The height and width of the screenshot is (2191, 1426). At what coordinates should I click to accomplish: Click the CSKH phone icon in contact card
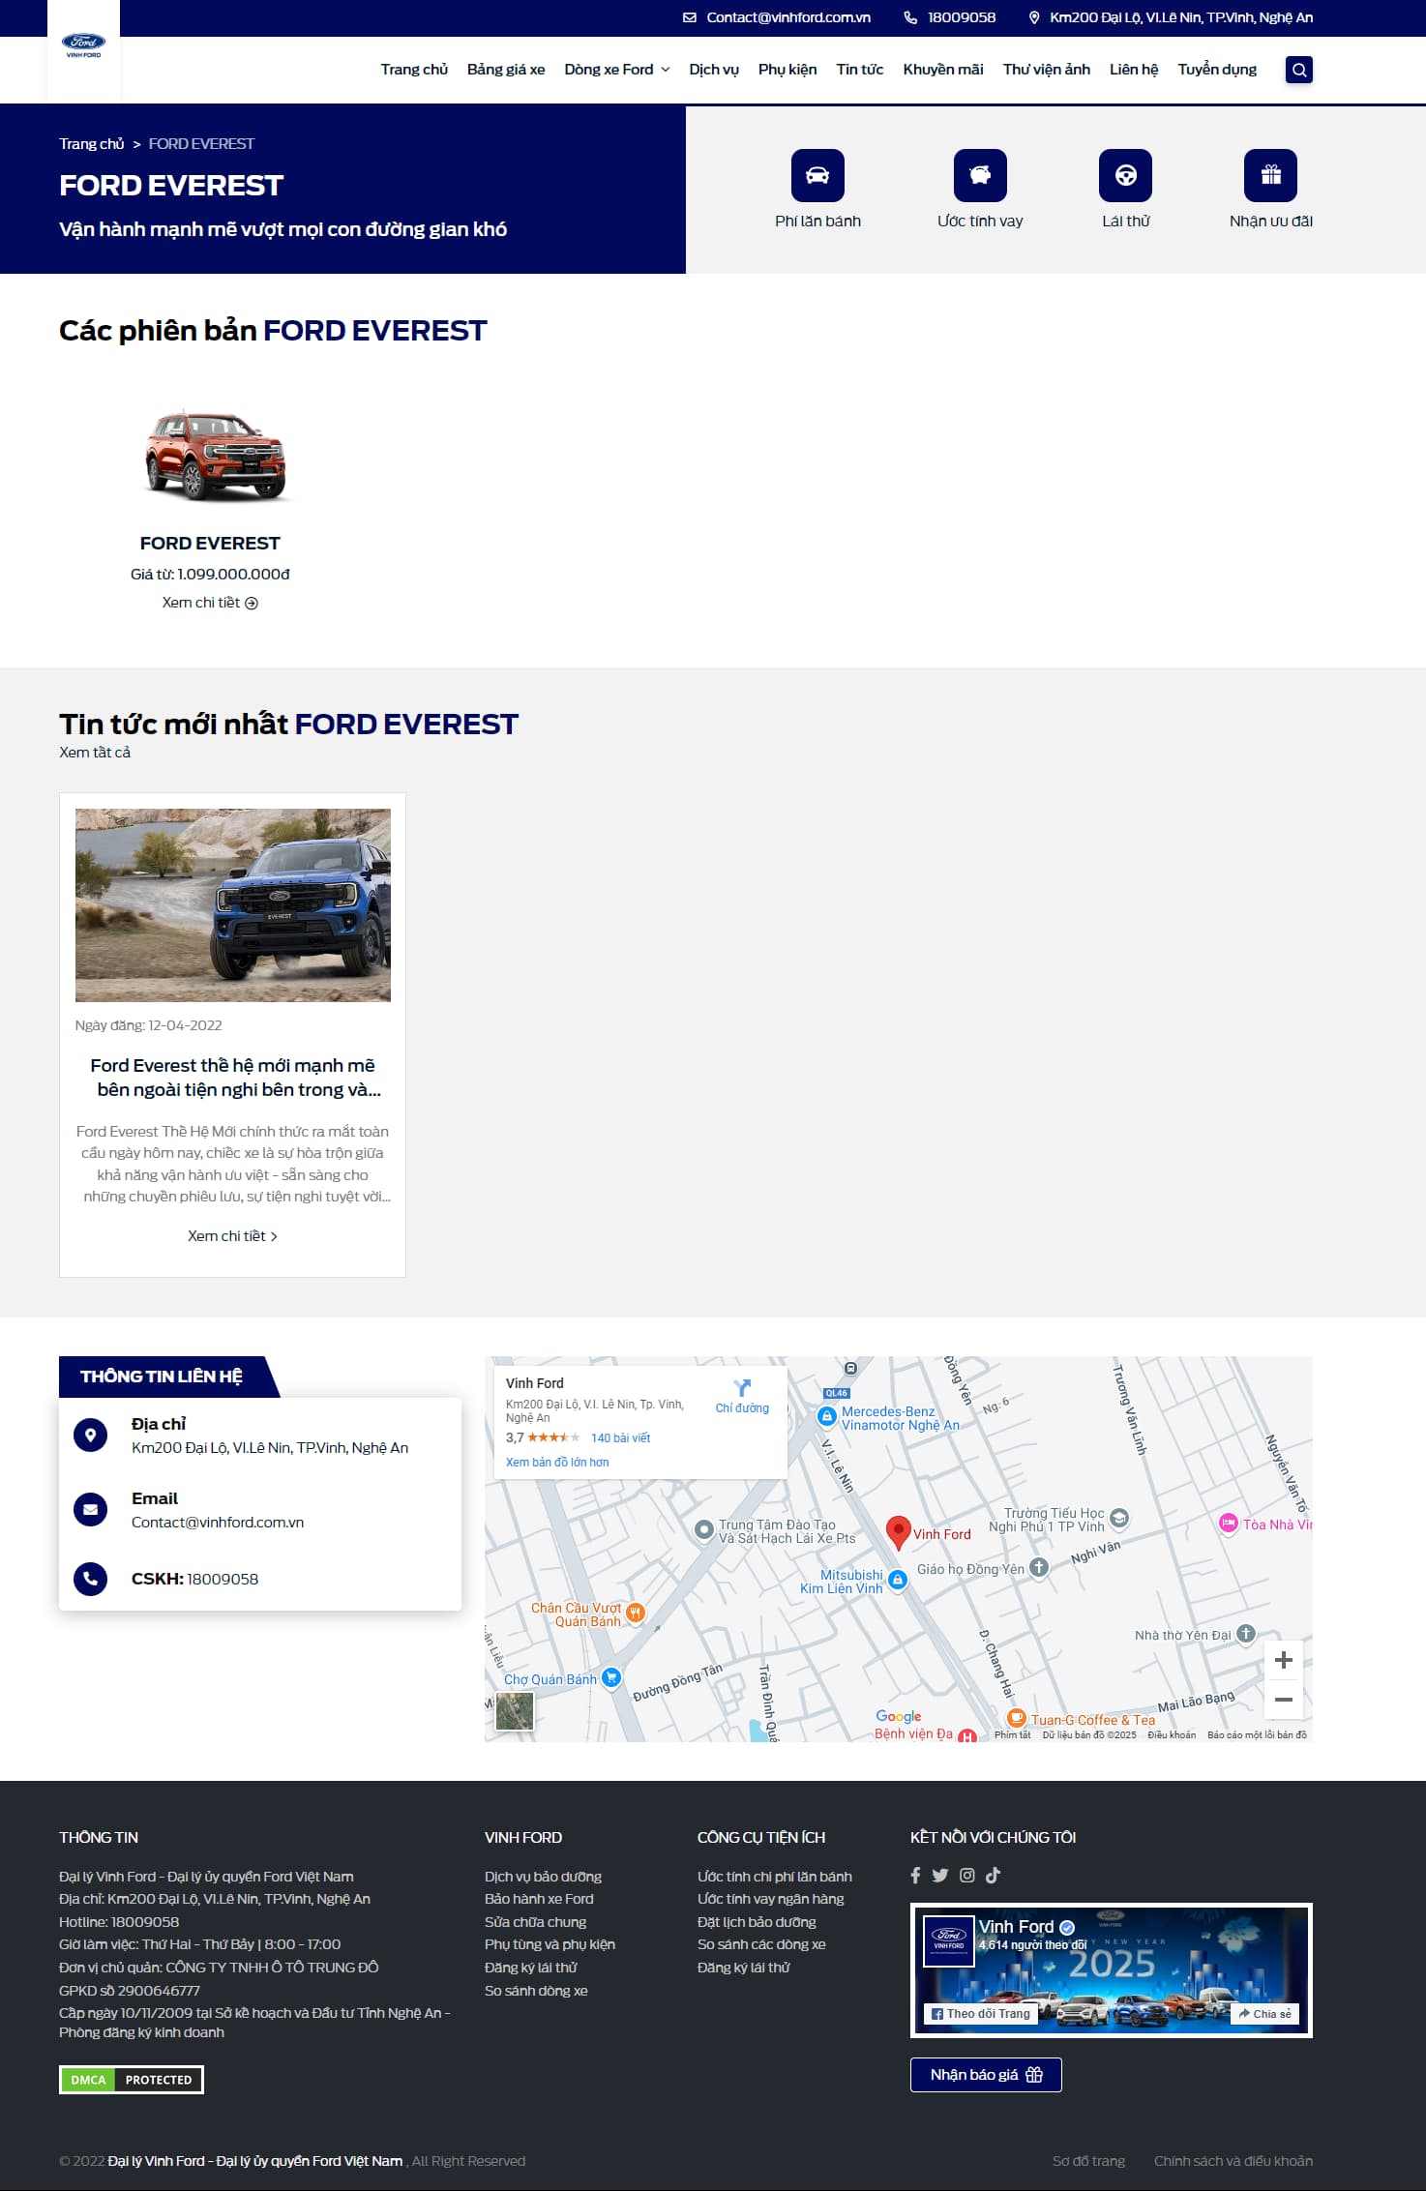point(90,1579)
